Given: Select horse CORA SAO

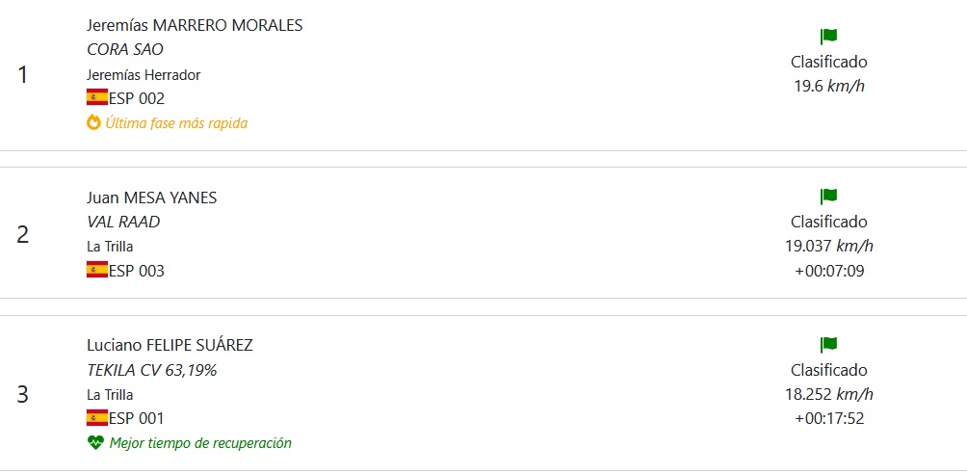Looking at the screenshot, I should pos(125,49).
